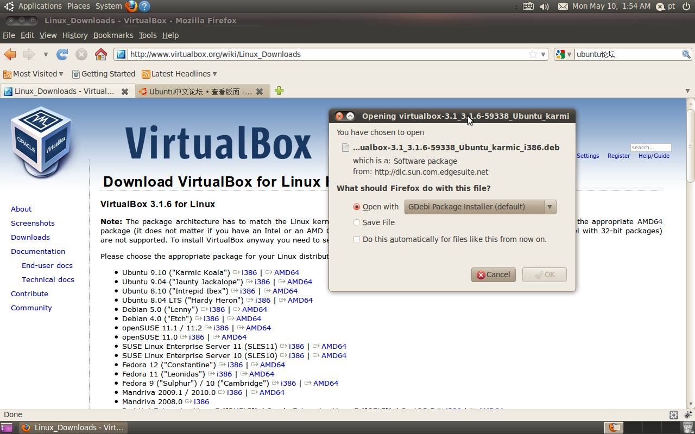Open the Applications menu

tap(40, 6)
